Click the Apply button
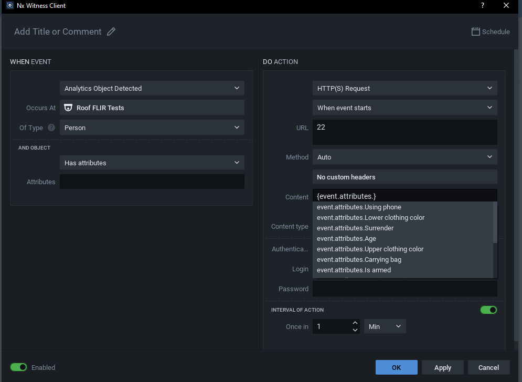Image resolution: width=522 pixels, height=382 pixels. [x=442, y=367]
